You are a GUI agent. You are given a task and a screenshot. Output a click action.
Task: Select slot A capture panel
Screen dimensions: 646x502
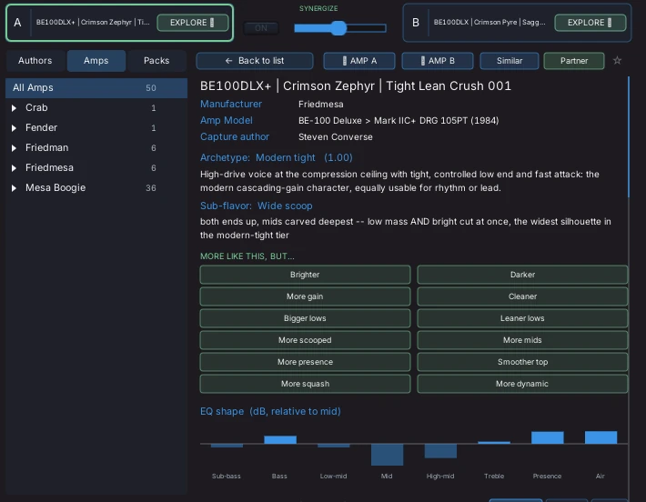(x=119, y=23)
